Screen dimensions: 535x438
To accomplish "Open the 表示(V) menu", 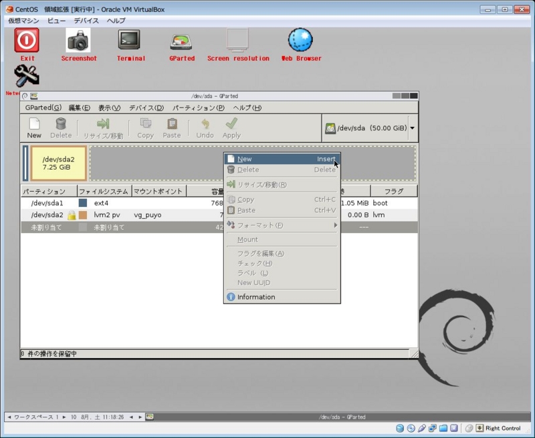I will point(109,107).
